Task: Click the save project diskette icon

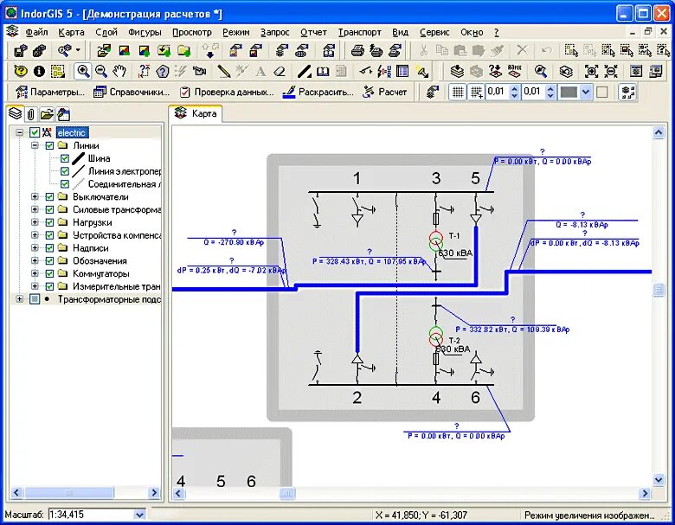Action: coord(20,51)
